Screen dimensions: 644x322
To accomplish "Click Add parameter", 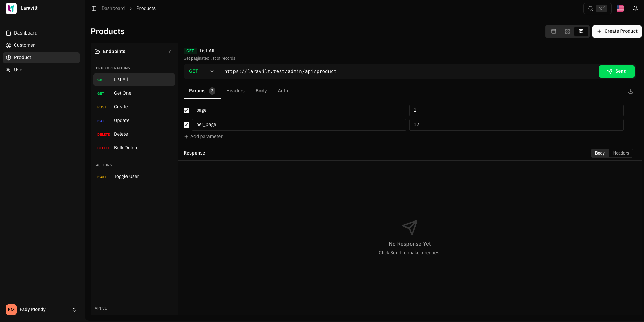I will pos(203,136).
